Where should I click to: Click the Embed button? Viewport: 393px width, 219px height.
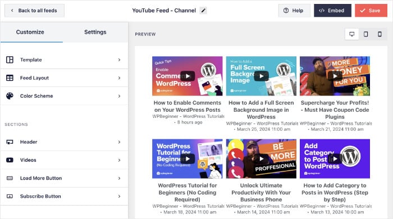point(332,11)
